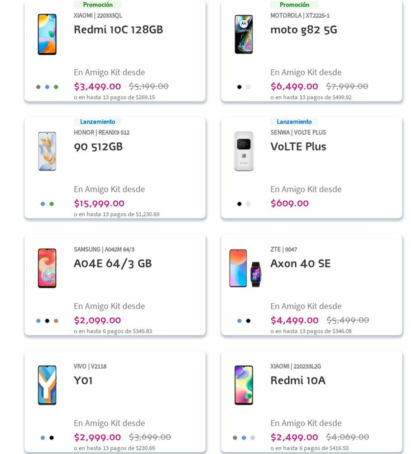Pick blue color for Redmi 10A
The image size is (411, 454).
click(x=244, y=438)
